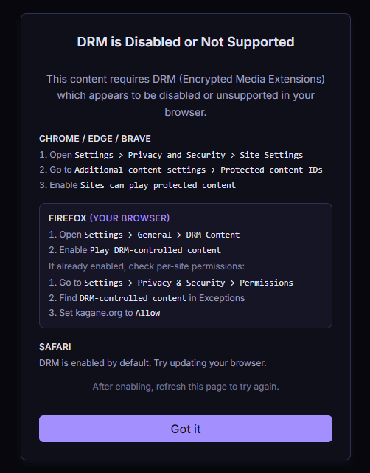Click 'Sites can play protected content' text

coord(158,185)
